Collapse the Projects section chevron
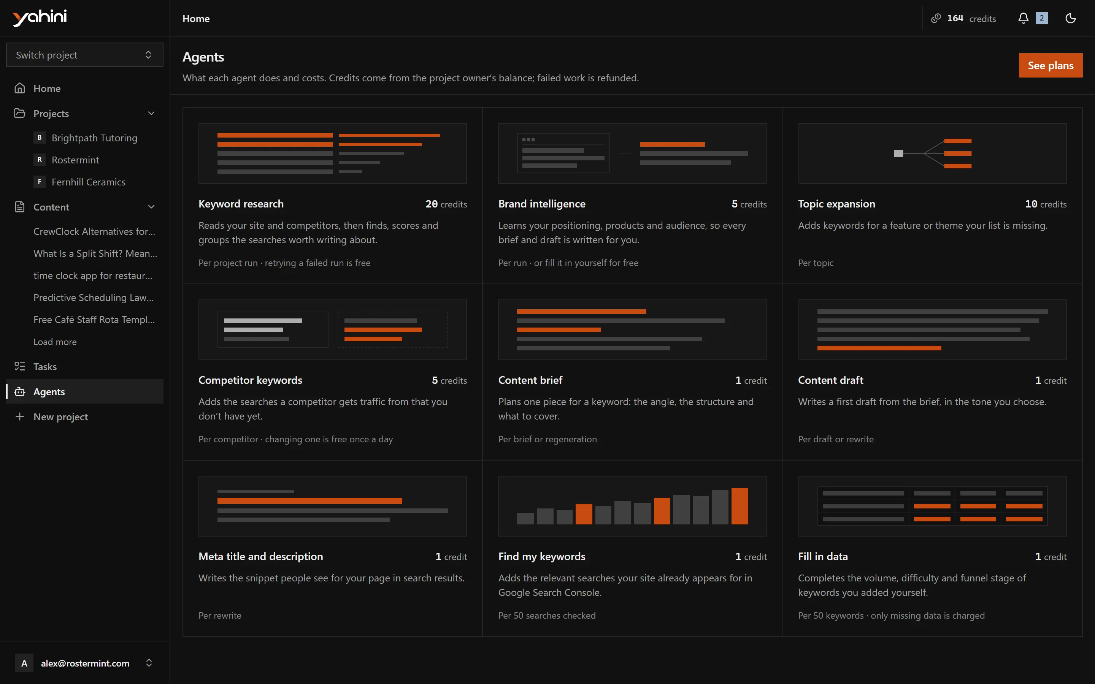Viewport: 1095px width, 684px height. pos(151,113)
